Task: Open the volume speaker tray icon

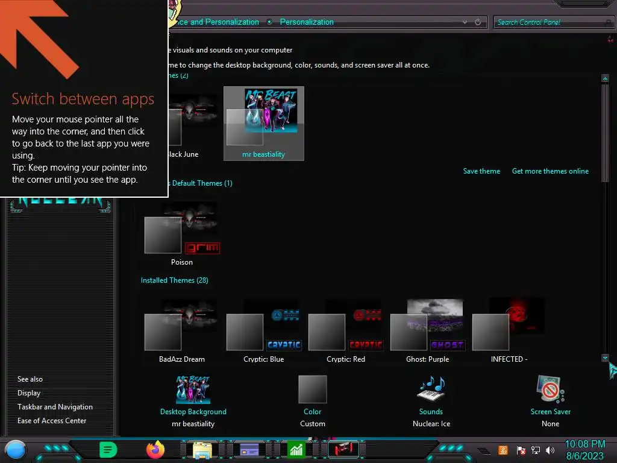Action: click(550, 450)
